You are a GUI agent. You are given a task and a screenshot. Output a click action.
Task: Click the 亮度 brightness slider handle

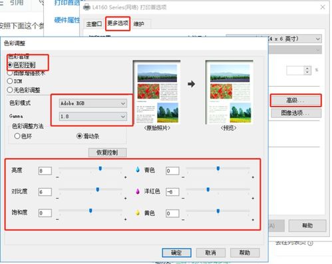(x=100, y=169)
